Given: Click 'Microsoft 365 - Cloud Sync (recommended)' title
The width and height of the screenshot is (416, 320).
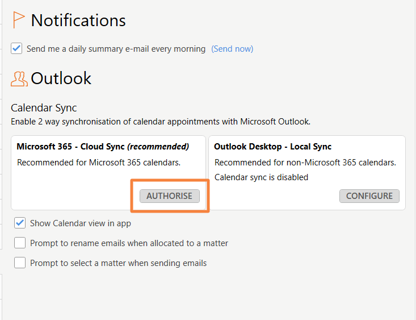Looking at the screenshot, I should (103, 147).
